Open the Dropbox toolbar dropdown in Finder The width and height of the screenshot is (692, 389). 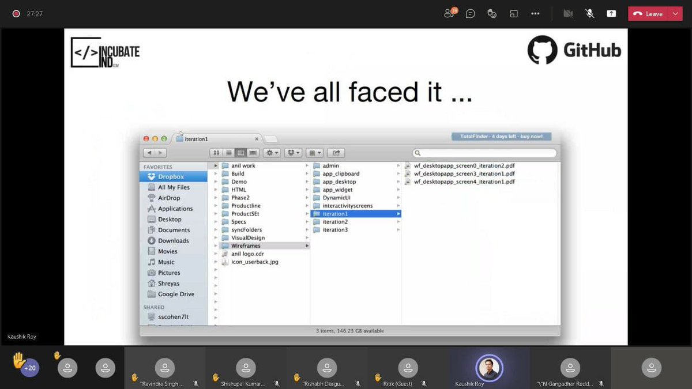coord(294,153)
